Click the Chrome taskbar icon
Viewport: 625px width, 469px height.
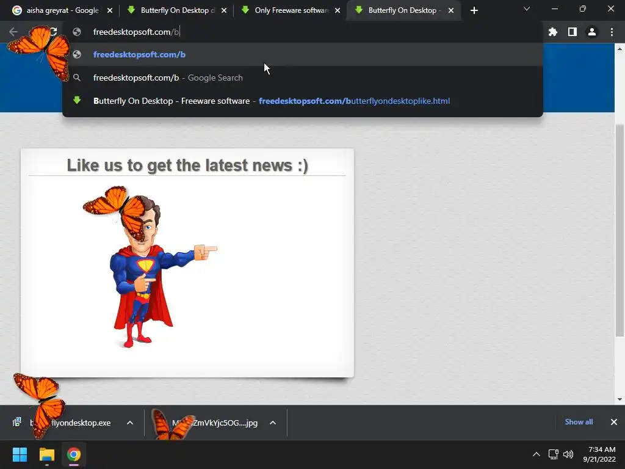tap(74, 454)
